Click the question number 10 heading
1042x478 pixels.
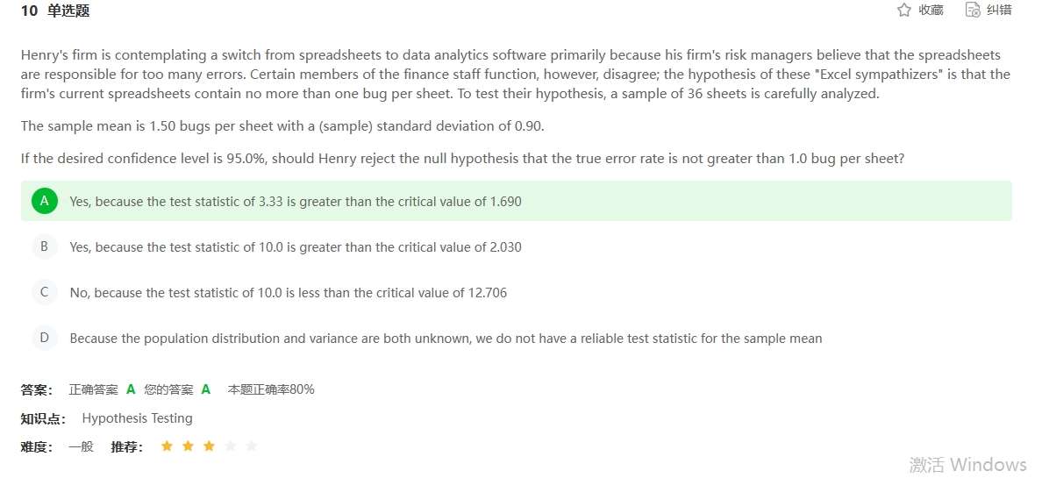point(29,11)
